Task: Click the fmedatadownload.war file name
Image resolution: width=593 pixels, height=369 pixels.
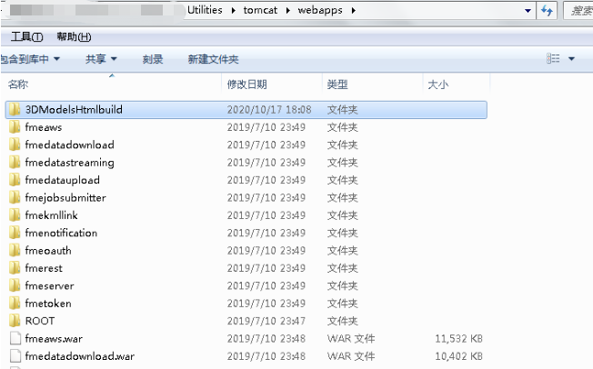Action: [79, 355]
